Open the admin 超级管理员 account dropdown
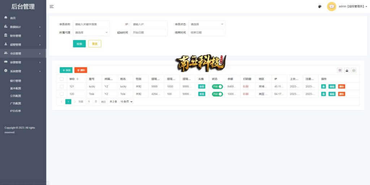The width and height of the screenshot is (370, 185). click(353, 6)
